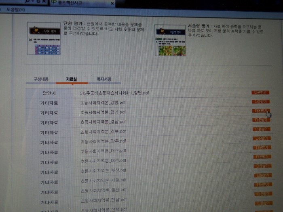The image size is (283, 212).
Task: Download the 강원 regional PDF file
Action: point(260,101)
